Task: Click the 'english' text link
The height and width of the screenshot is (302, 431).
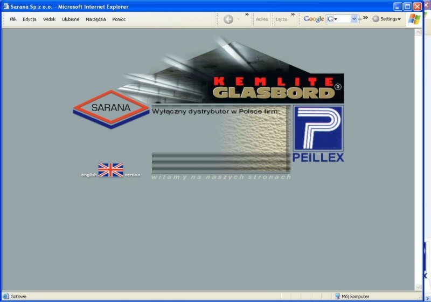Action: (x=89, y=175)
